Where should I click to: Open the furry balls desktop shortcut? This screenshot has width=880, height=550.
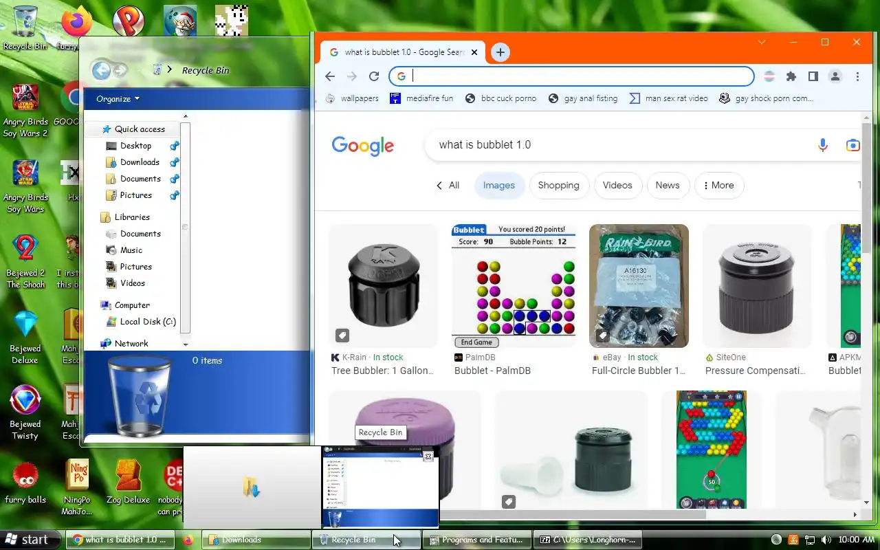pyautogui.click(x=25, y=481)
